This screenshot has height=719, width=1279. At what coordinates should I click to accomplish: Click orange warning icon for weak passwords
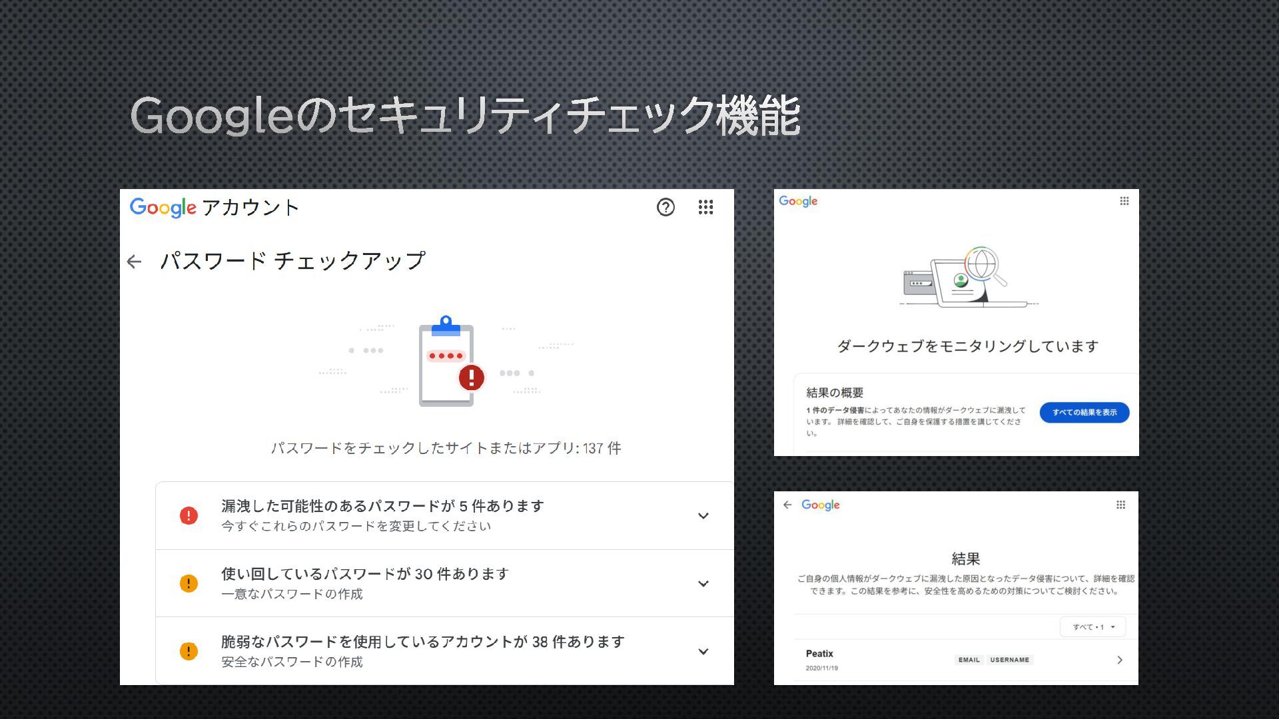click(x=189, y=651)
